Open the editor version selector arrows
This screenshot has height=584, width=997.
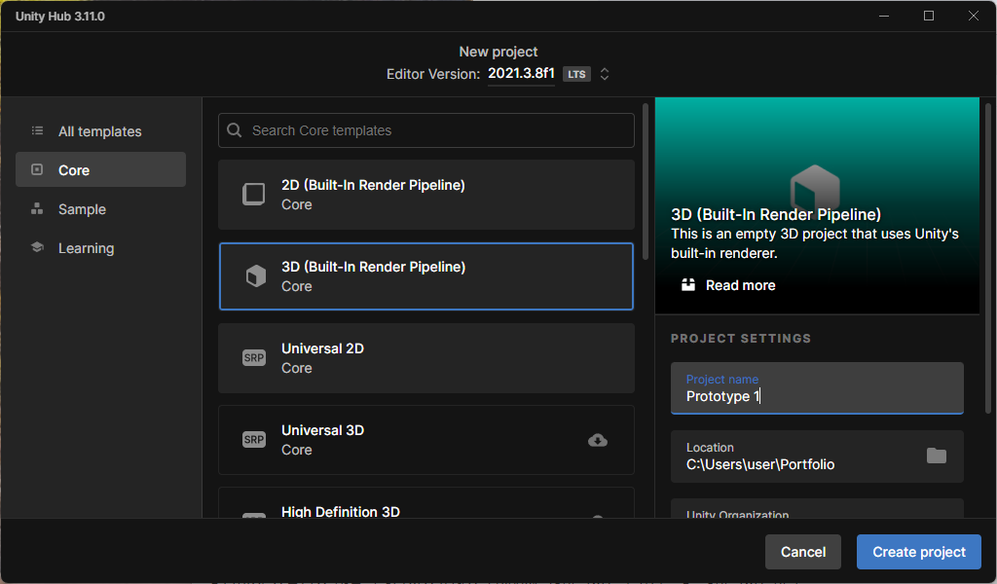pyautogui.click(x=605, y=74)
